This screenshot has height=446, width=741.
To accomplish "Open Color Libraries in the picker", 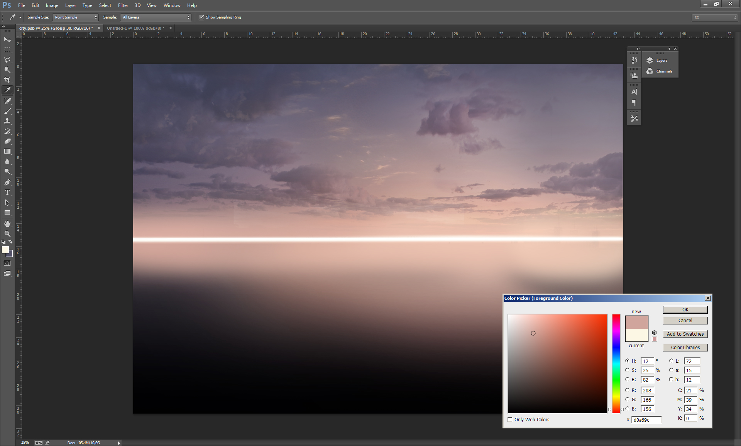I will coord(685,348).
